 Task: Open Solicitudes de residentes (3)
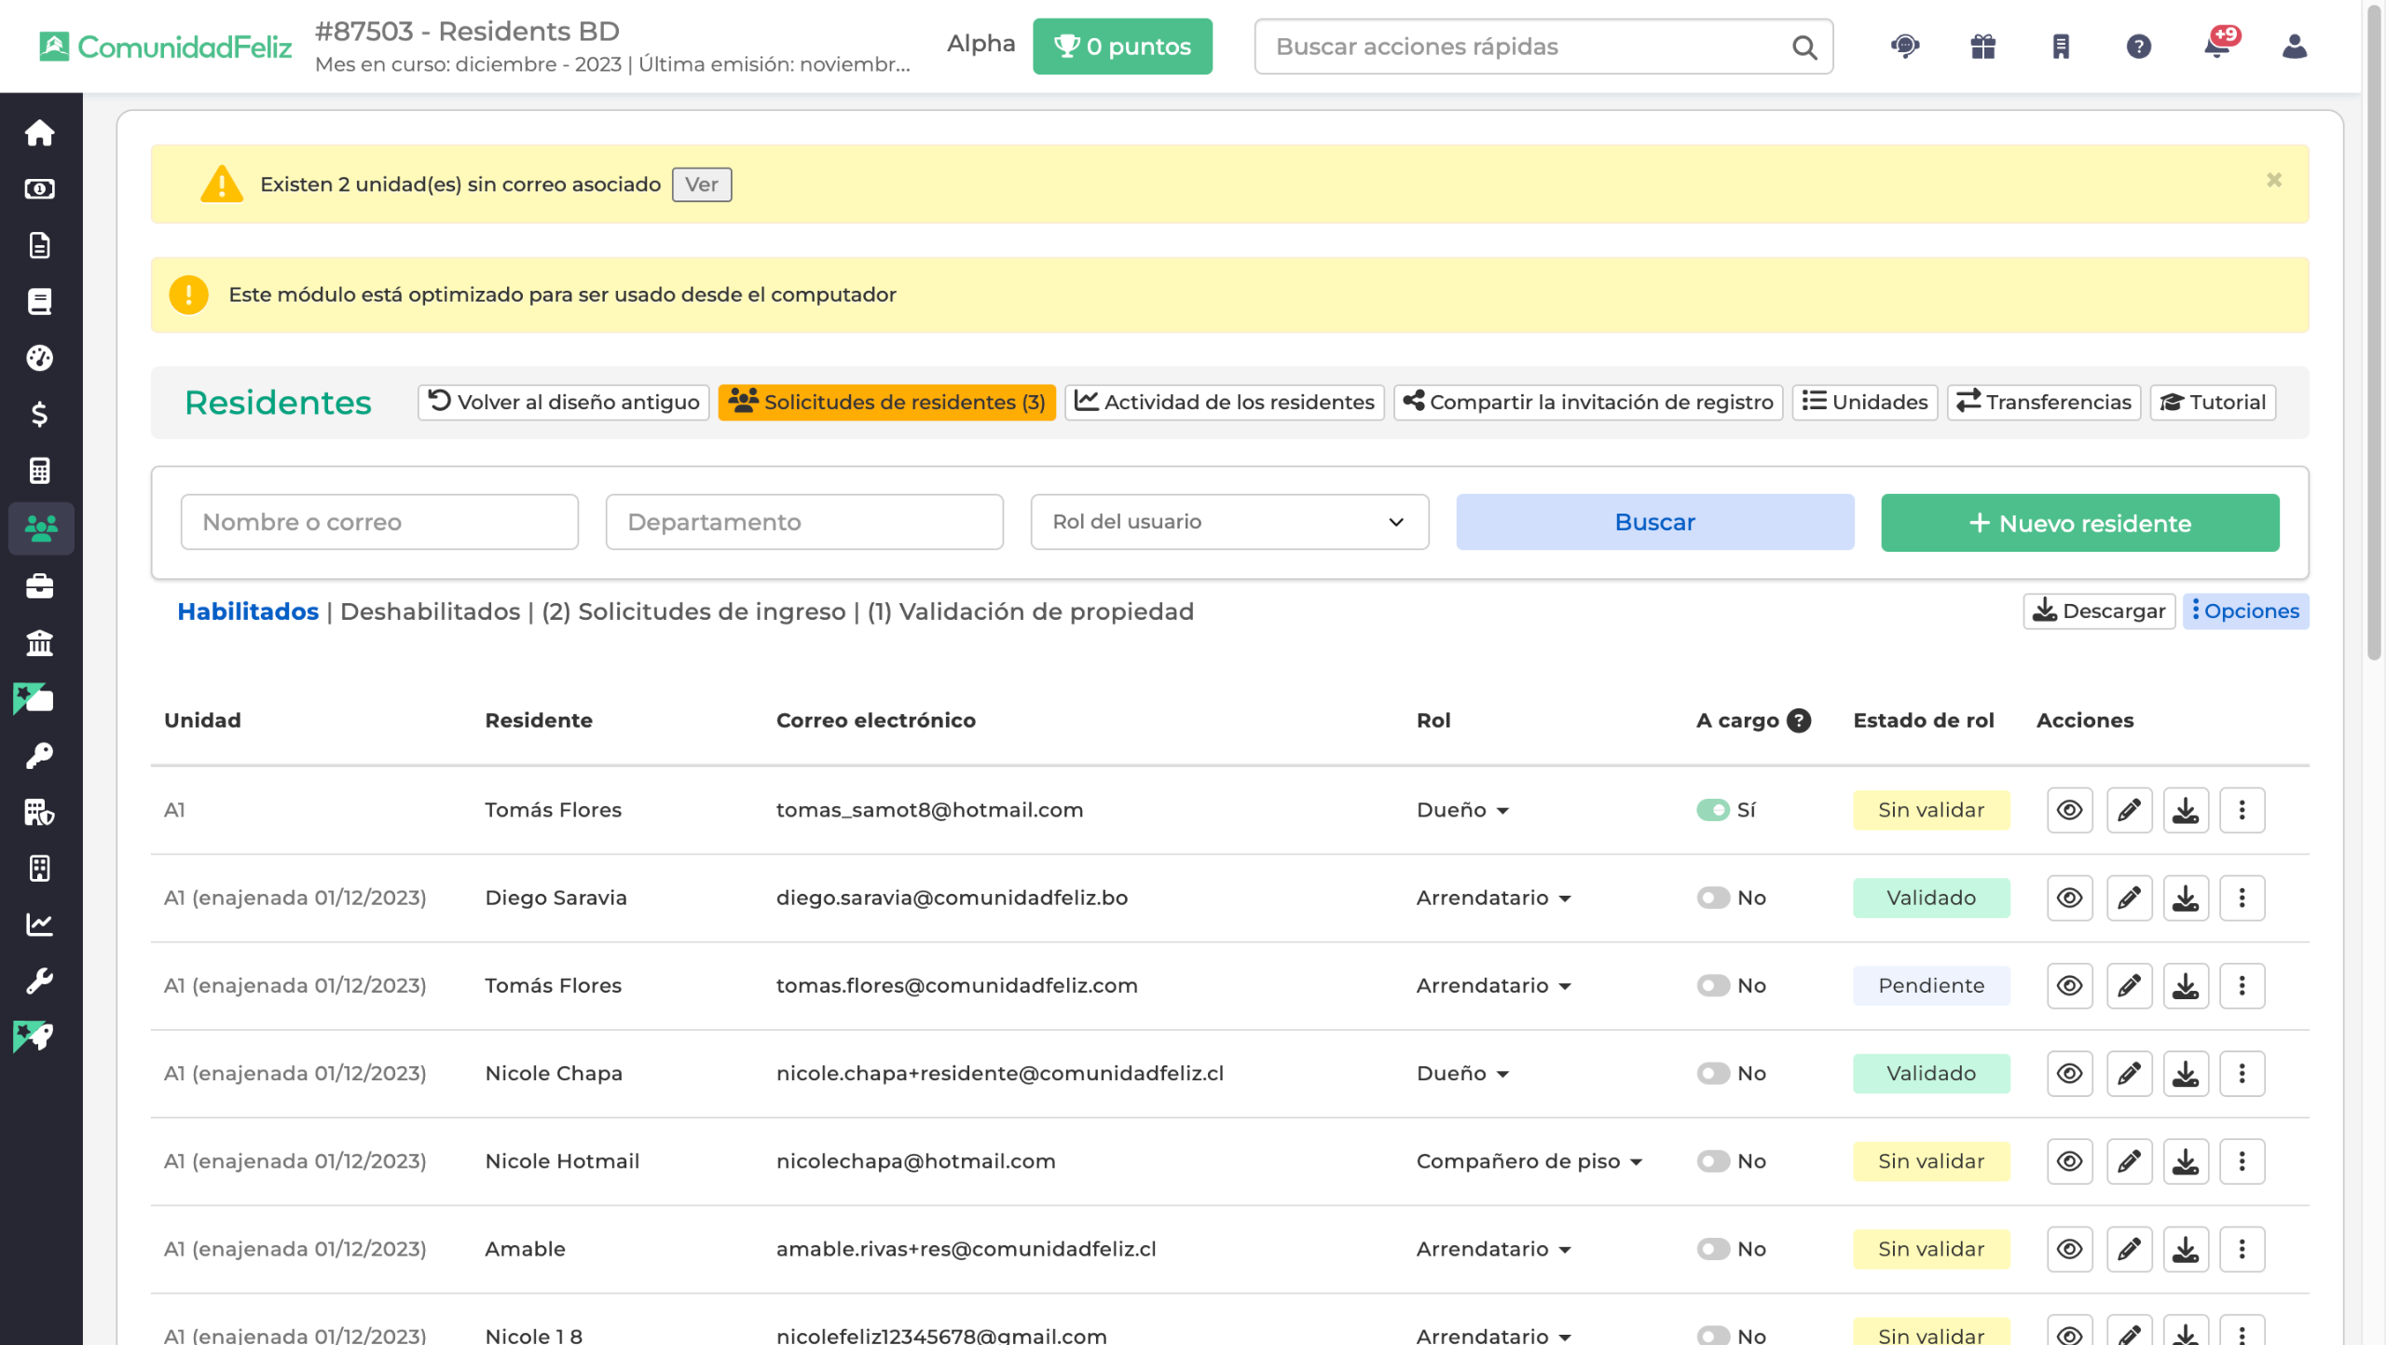886,402
